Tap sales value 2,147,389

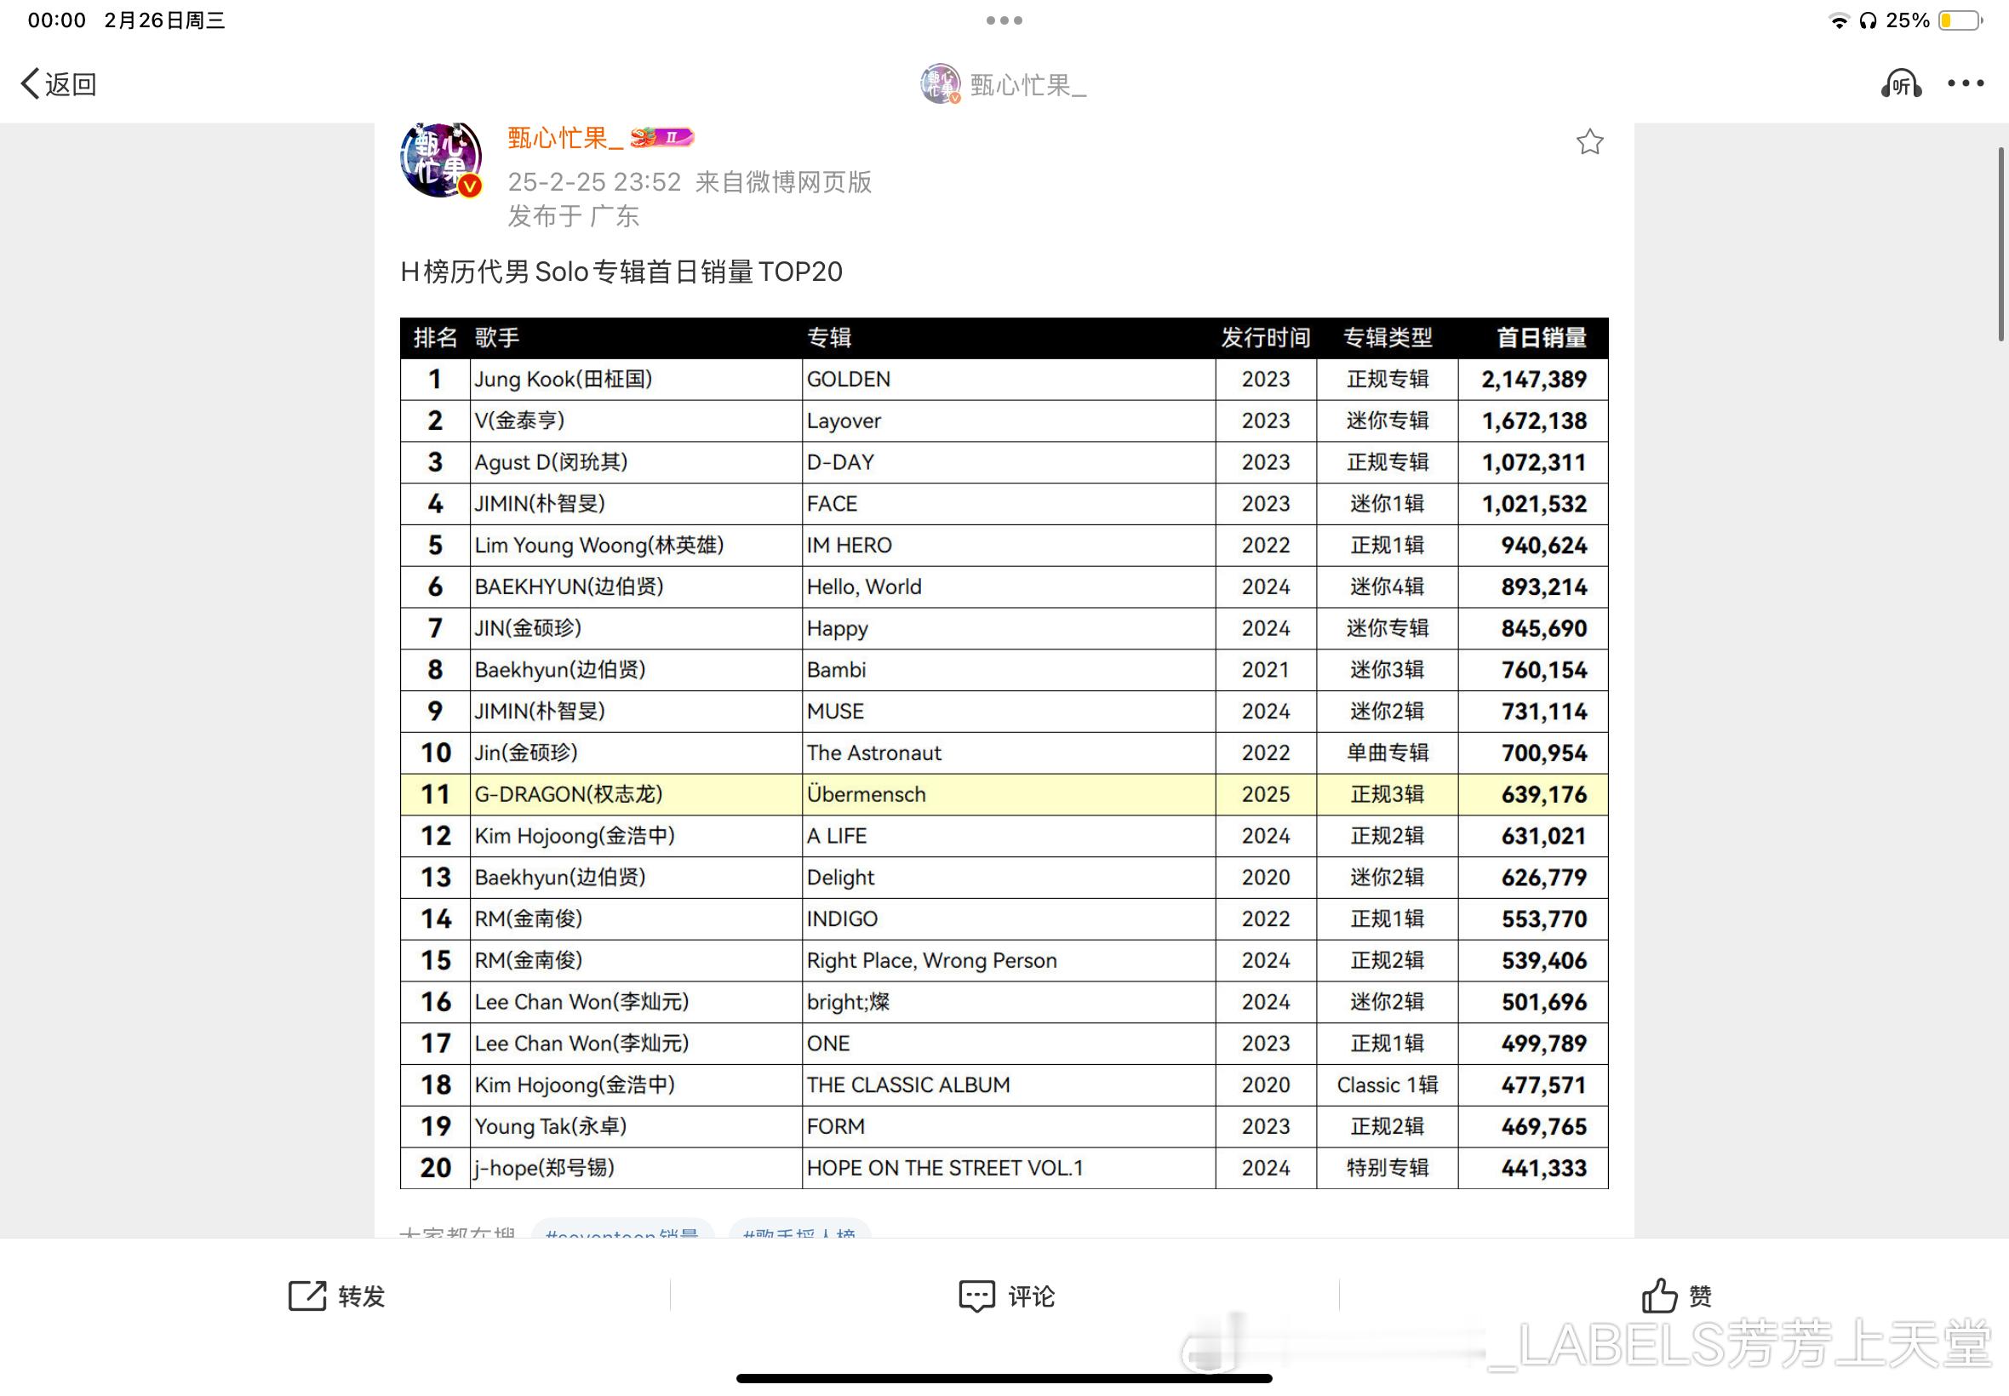tap(1533, 379)
